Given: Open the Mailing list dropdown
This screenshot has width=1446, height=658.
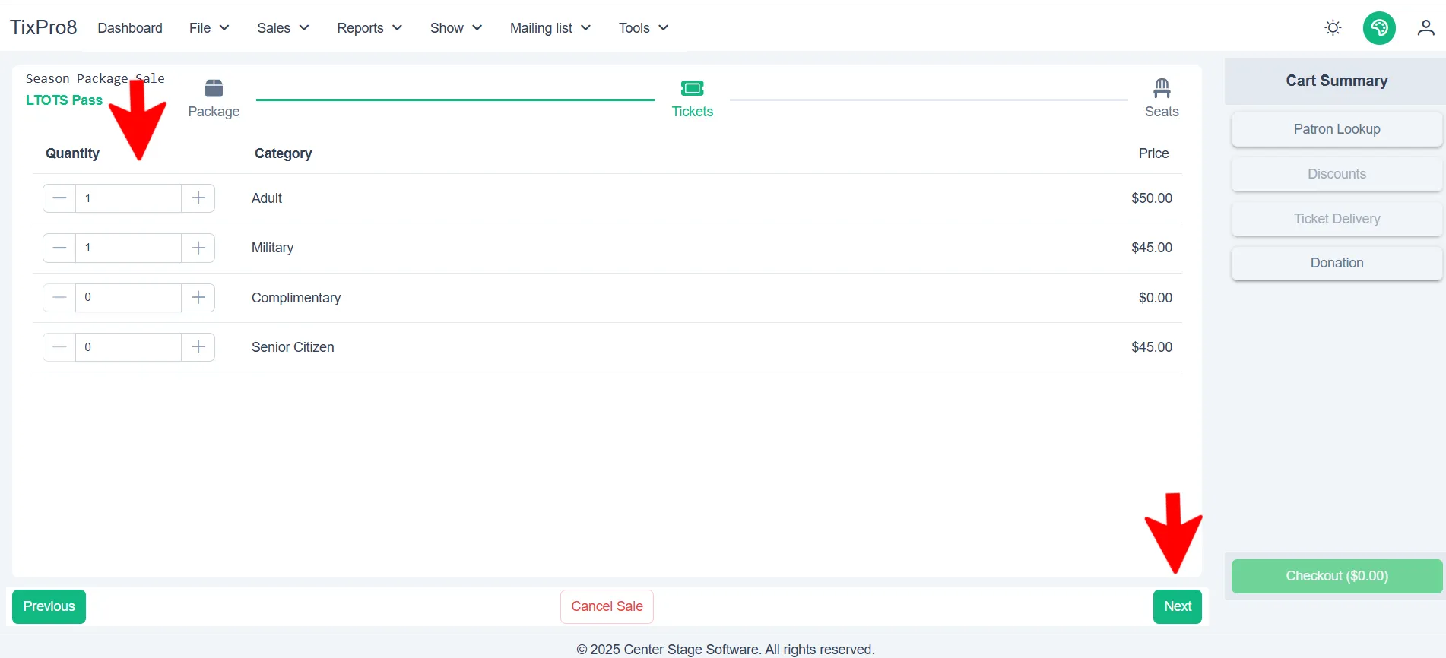Looking at the screenshot, I should [550, 28].
